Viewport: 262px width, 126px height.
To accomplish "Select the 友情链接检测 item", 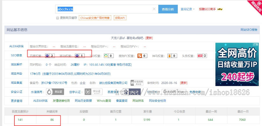I will tap(61, 101).
